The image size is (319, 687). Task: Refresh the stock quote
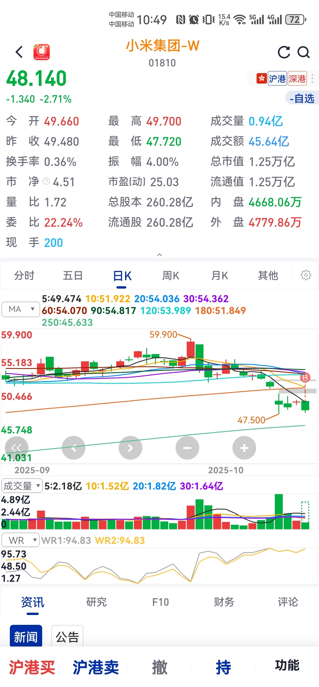click(284, 52)
